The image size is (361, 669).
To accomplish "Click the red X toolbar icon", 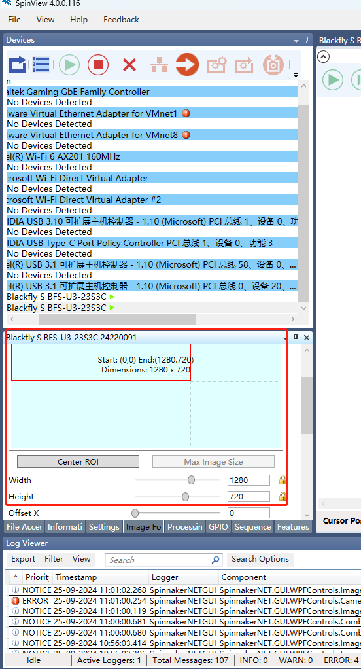I will click(x=129, y=65).
